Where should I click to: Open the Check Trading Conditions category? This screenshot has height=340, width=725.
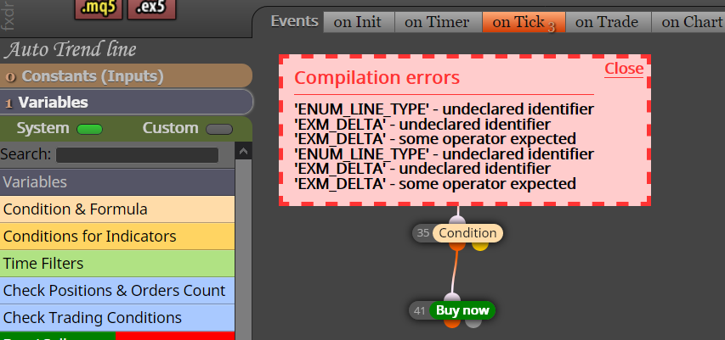click(117, 318)
